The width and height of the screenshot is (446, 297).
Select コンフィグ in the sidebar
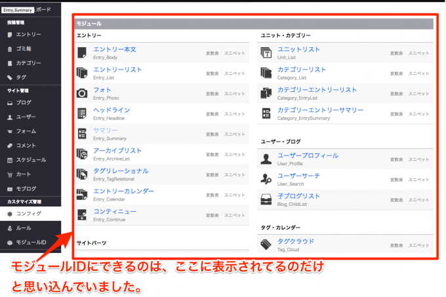(28, 214)
